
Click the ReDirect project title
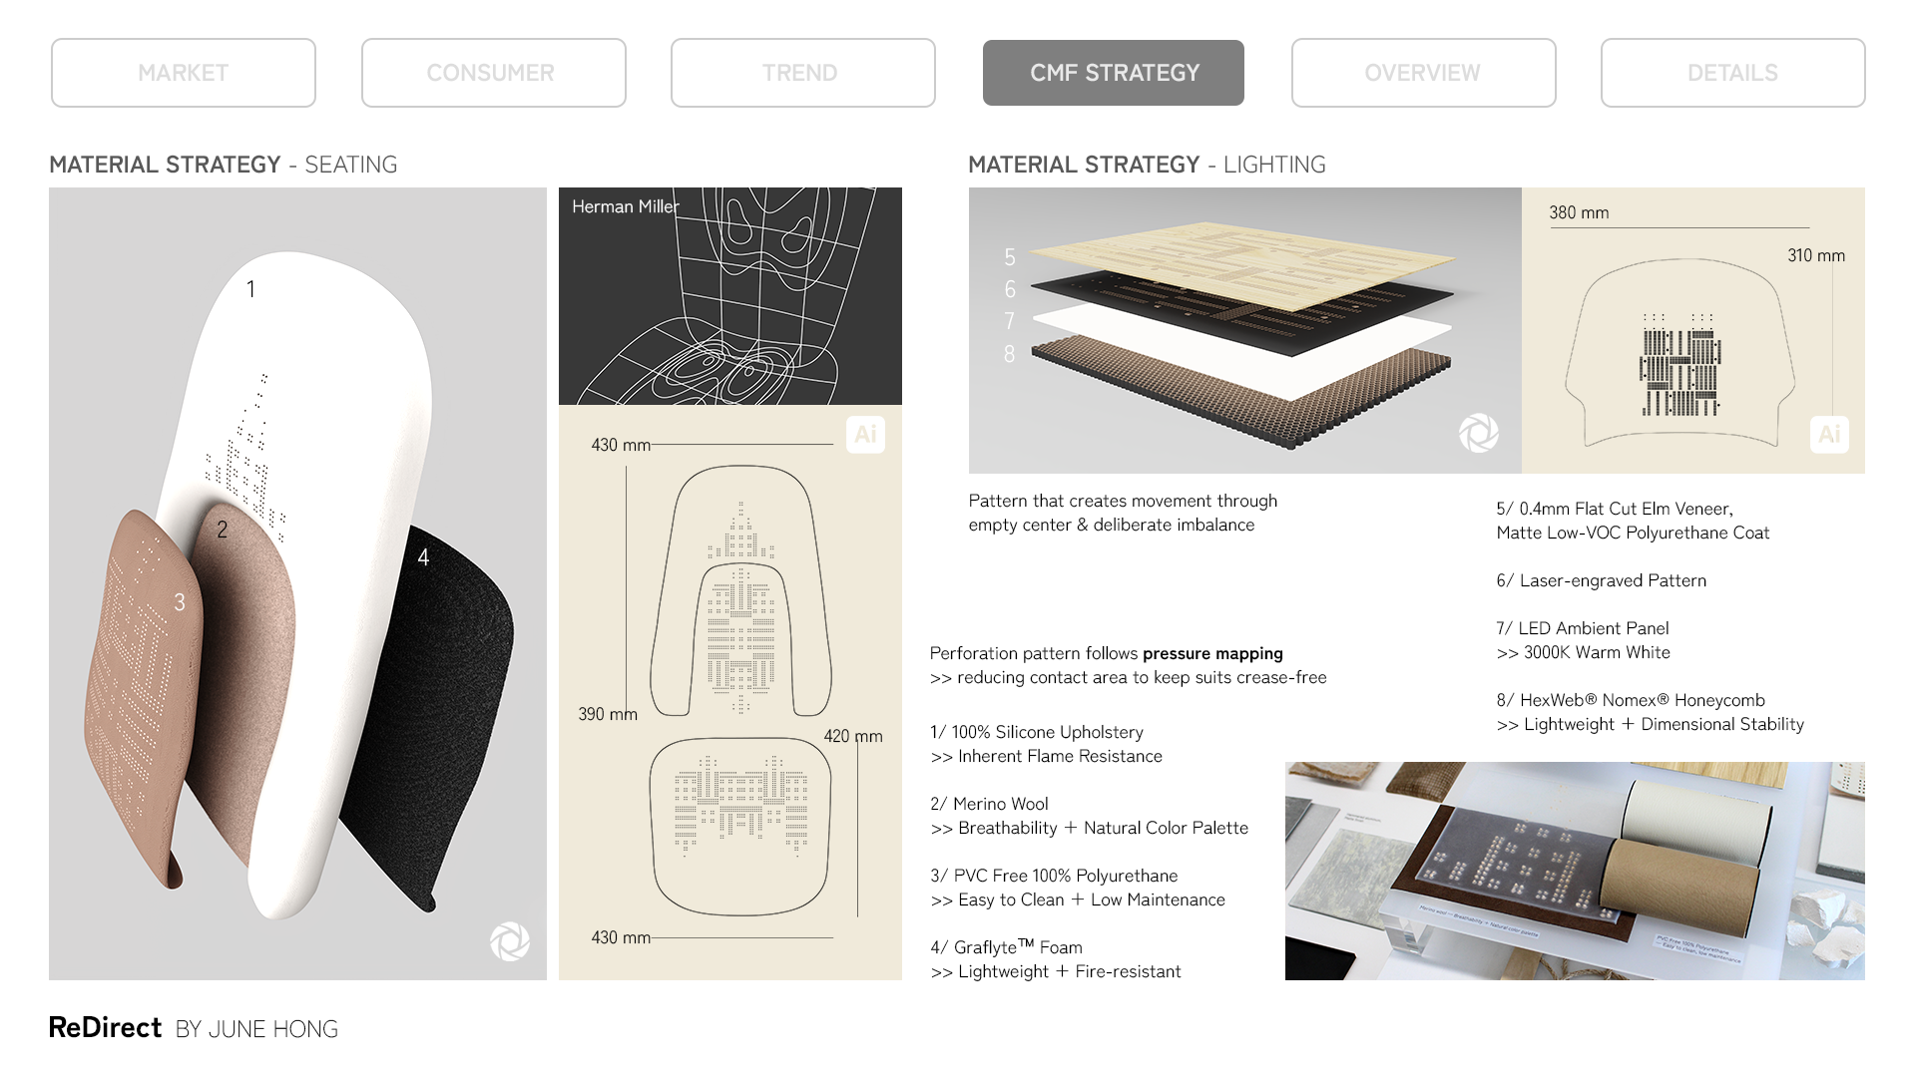point(105,1028)
